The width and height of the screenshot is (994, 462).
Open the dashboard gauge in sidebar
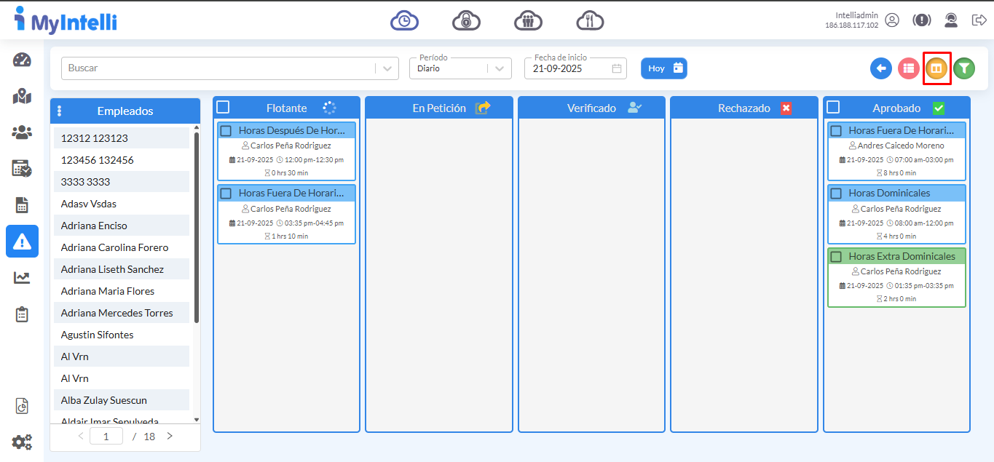point(22,60)
